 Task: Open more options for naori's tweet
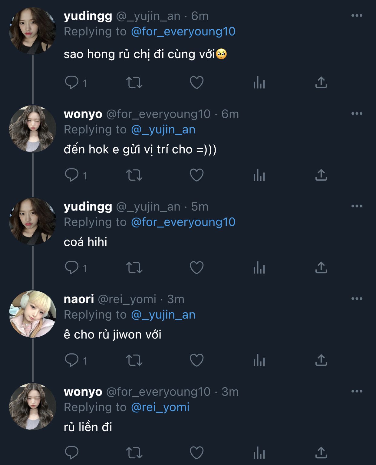[x=357, y=299]
